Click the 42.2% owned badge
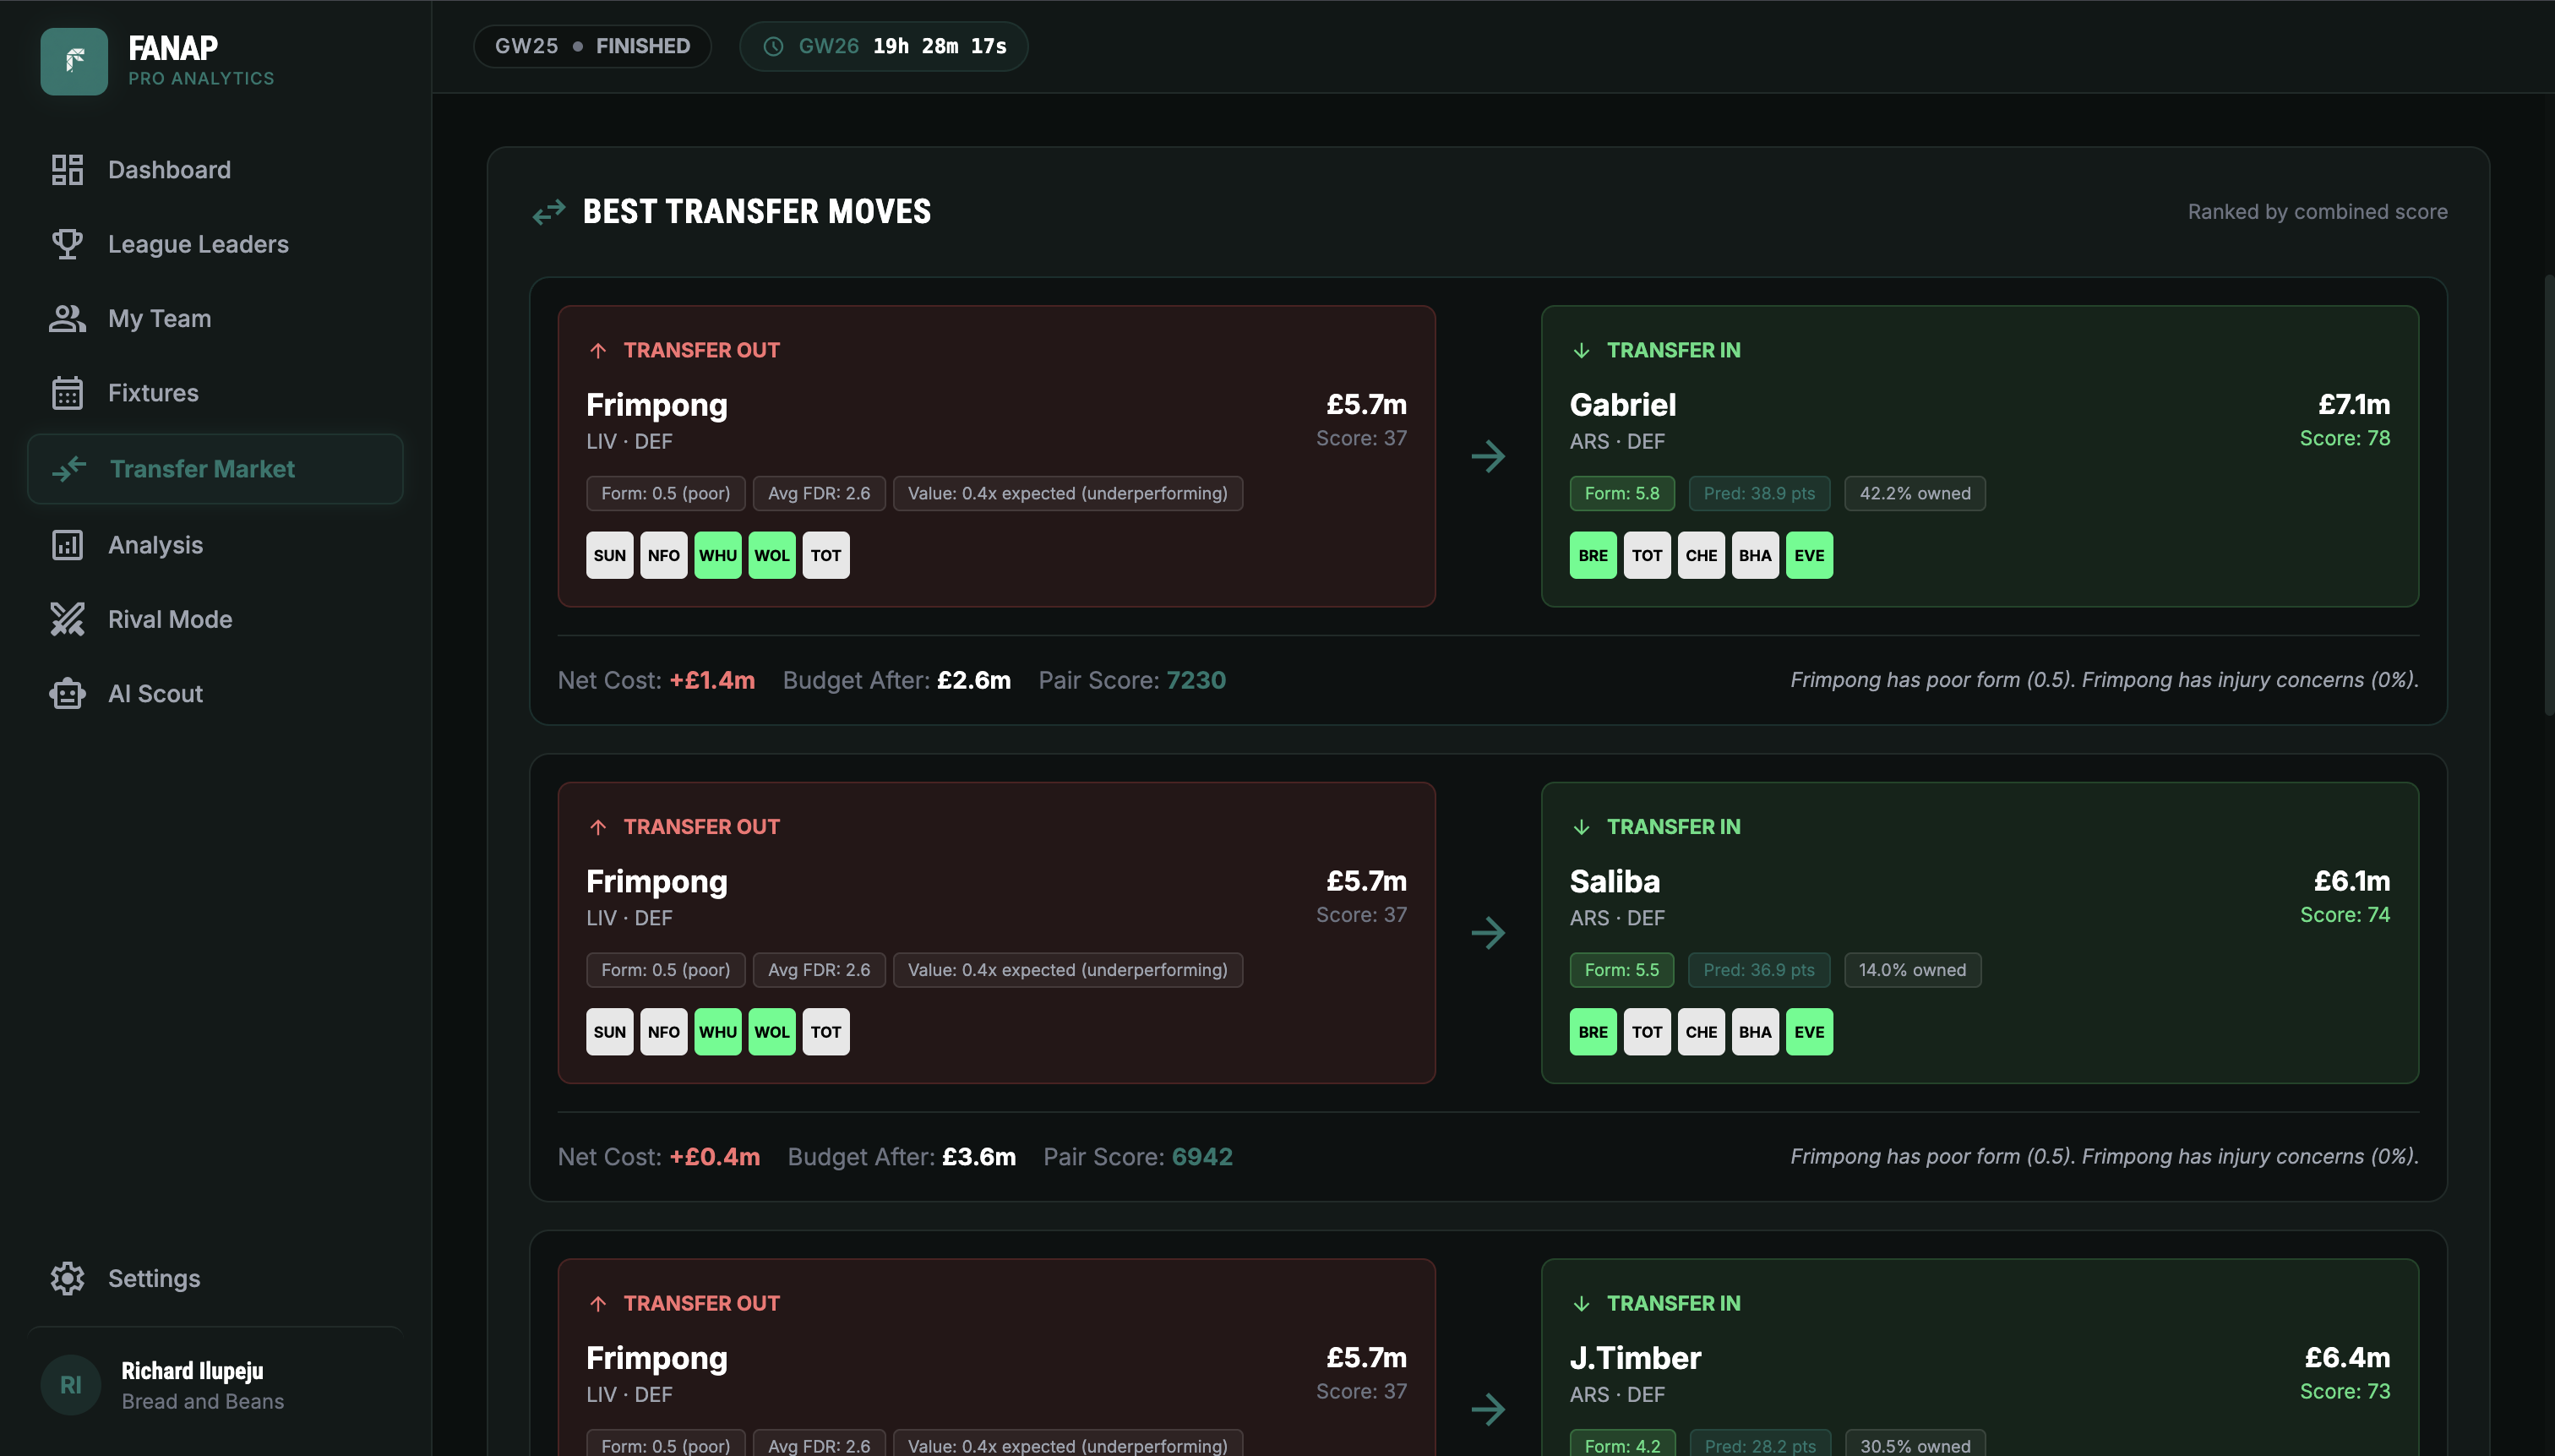Image resolution: width=2555 pixels, height=1456 pixels. pos(1915,493)
